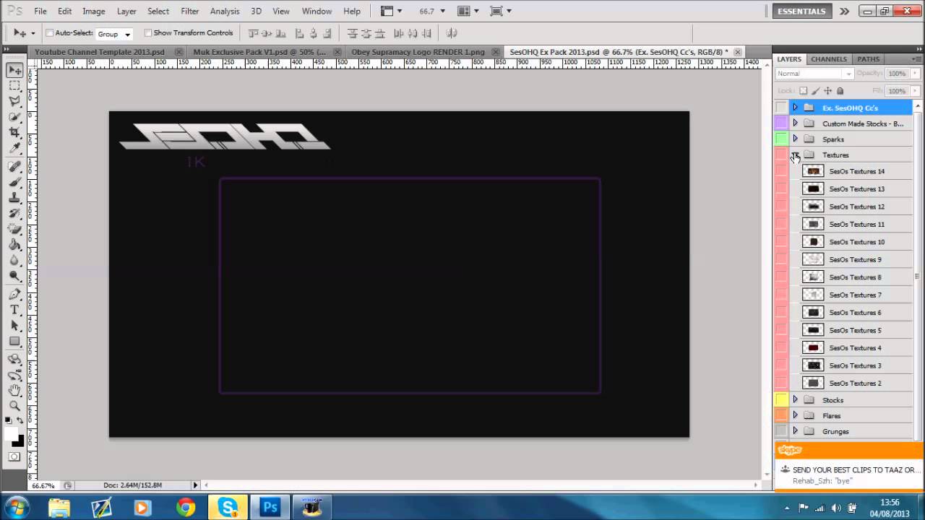Viewport: 925px width, 520px height.
Task: Switch to Youtube Channel Template 2013.psd tab
Action: (100, 52)
